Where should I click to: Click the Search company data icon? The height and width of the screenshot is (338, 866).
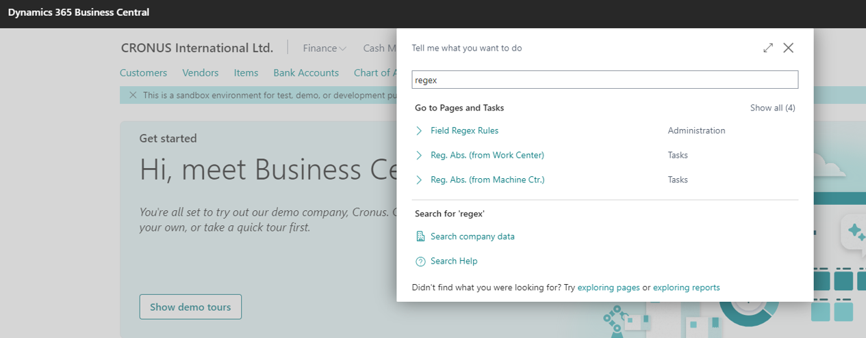click(420, 236)
